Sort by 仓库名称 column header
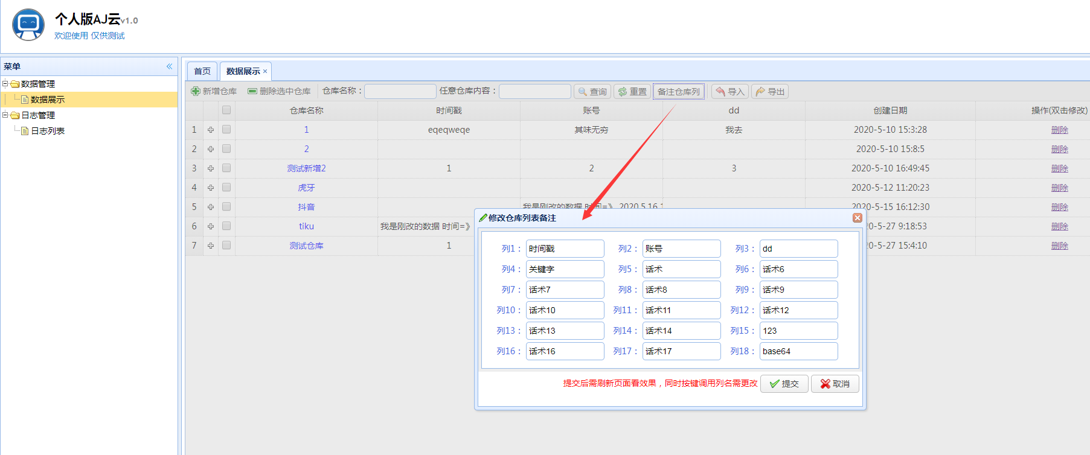This screenshot has width=1090, height=455. (x=306, y=110)
